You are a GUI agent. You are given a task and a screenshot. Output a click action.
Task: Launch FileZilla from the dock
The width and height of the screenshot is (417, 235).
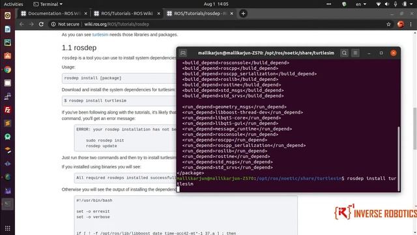[x=7, y=110]
